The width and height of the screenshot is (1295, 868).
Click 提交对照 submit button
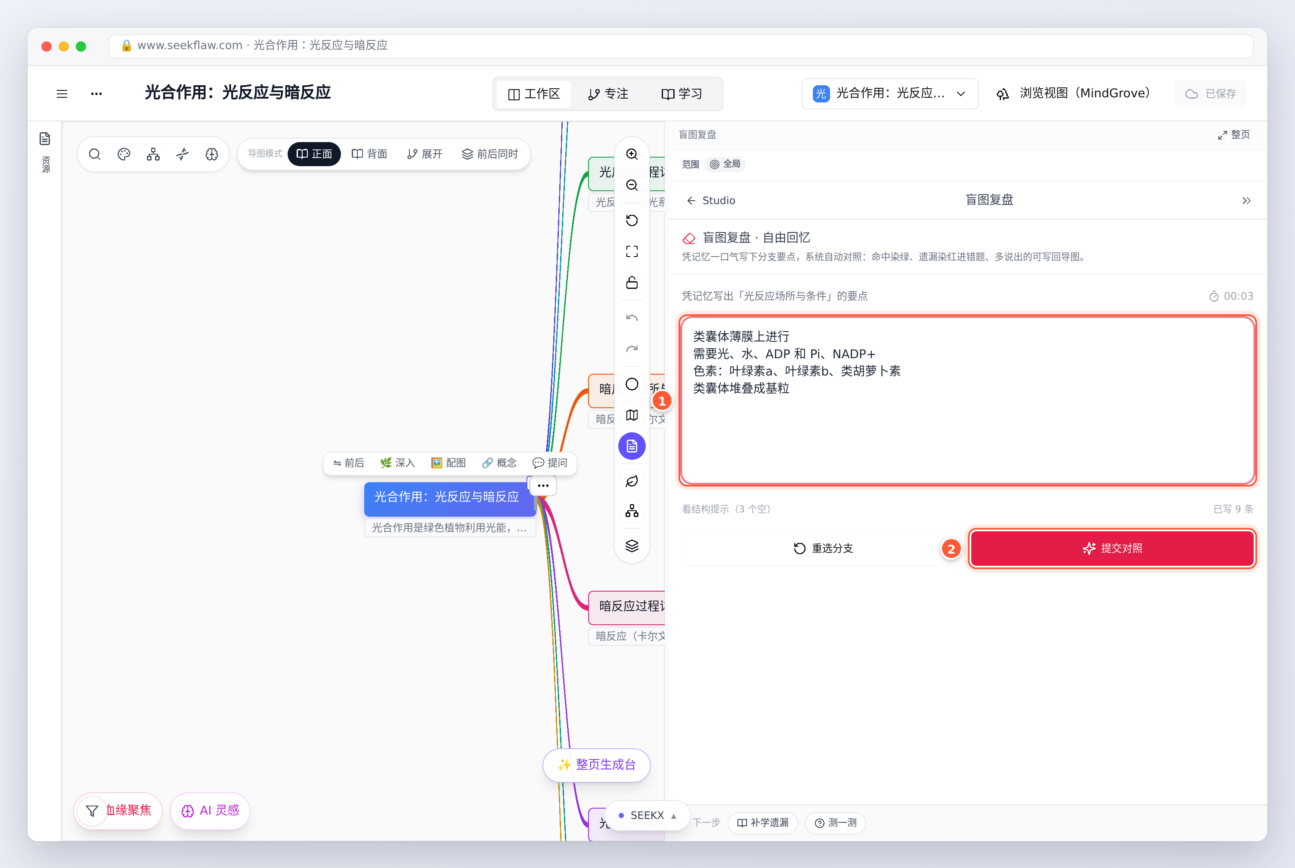[x=1112, y=549]
